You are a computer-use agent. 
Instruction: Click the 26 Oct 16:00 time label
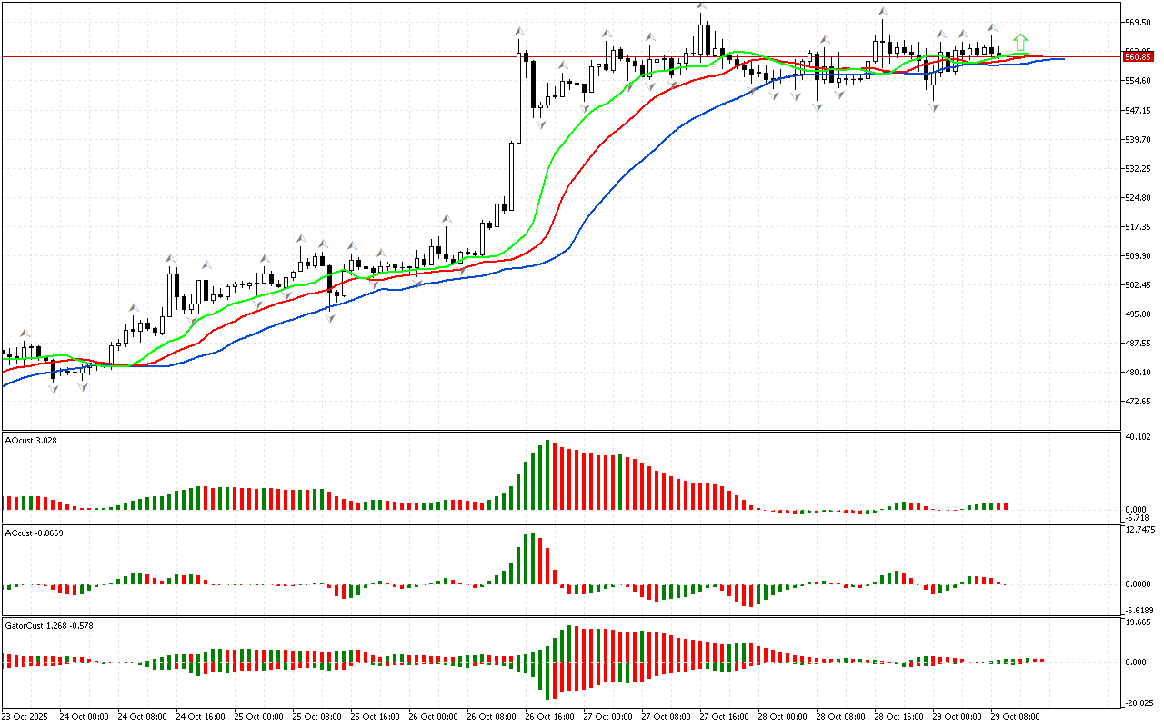pyautogui.click(x=549, y=717)
